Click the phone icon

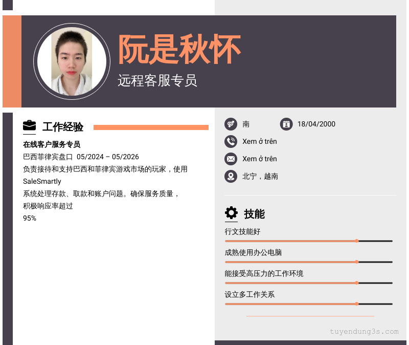[x=231, y=142]
